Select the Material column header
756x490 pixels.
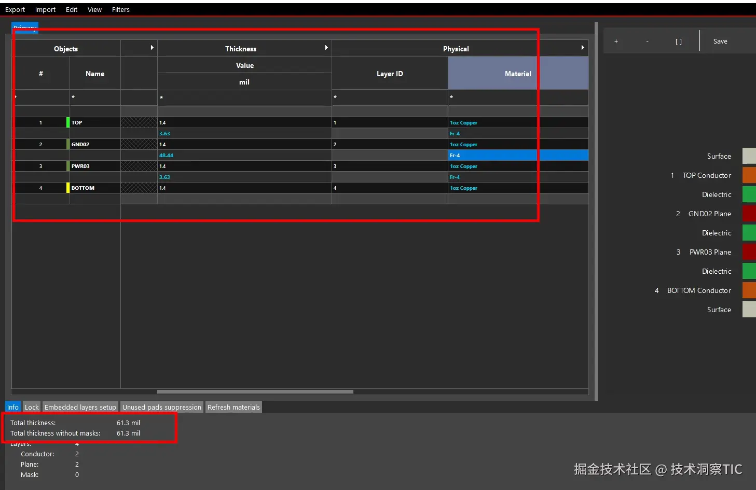pos(518,74)
